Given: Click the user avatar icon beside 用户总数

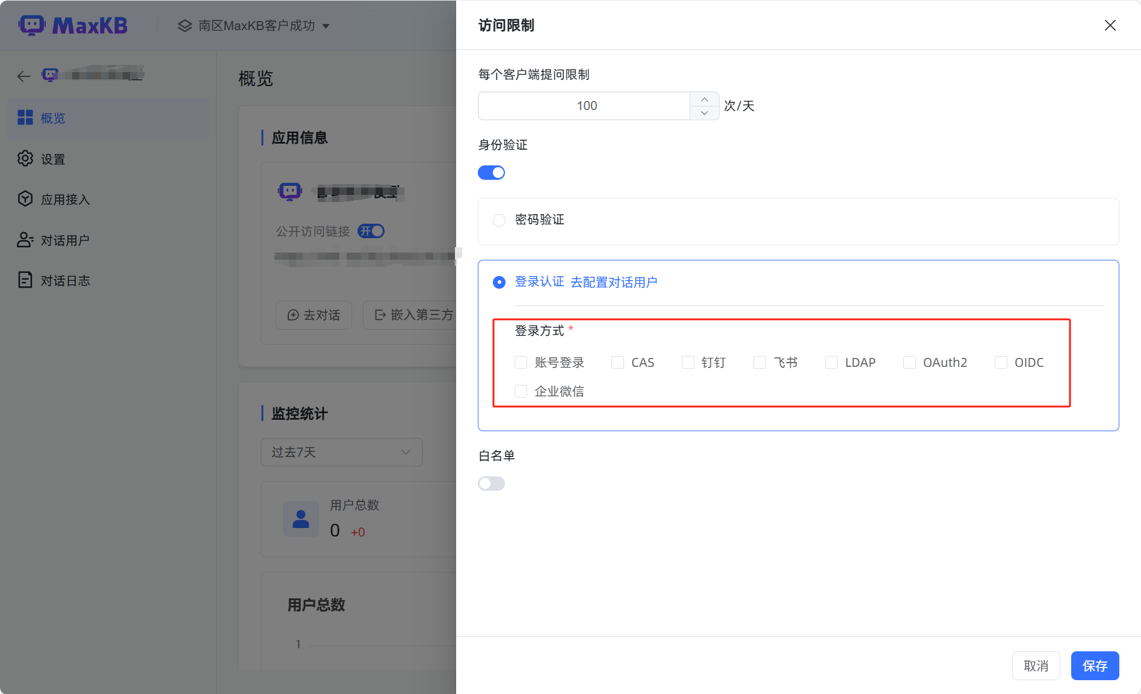Looking at the screenshot, I should [x=301, y=519].
